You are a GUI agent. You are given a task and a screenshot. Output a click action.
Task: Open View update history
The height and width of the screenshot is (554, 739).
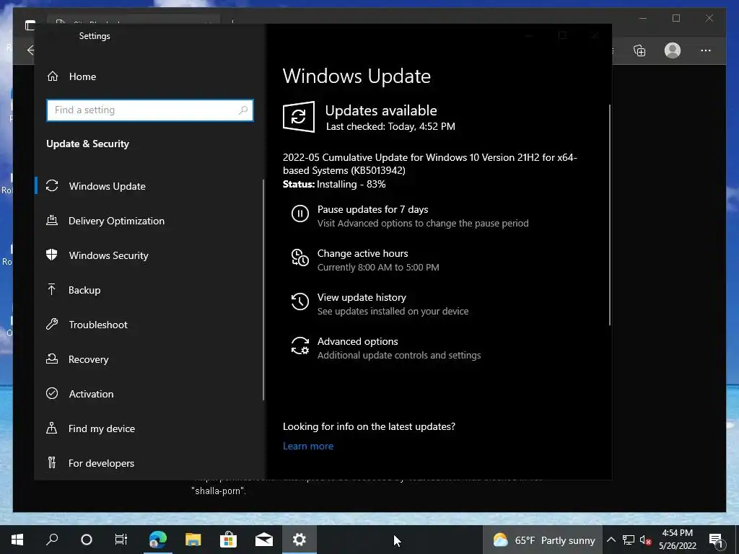click(x=362, y=297)
